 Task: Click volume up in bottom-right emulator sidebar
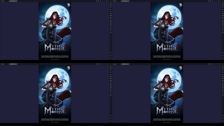tap(223, 70)
